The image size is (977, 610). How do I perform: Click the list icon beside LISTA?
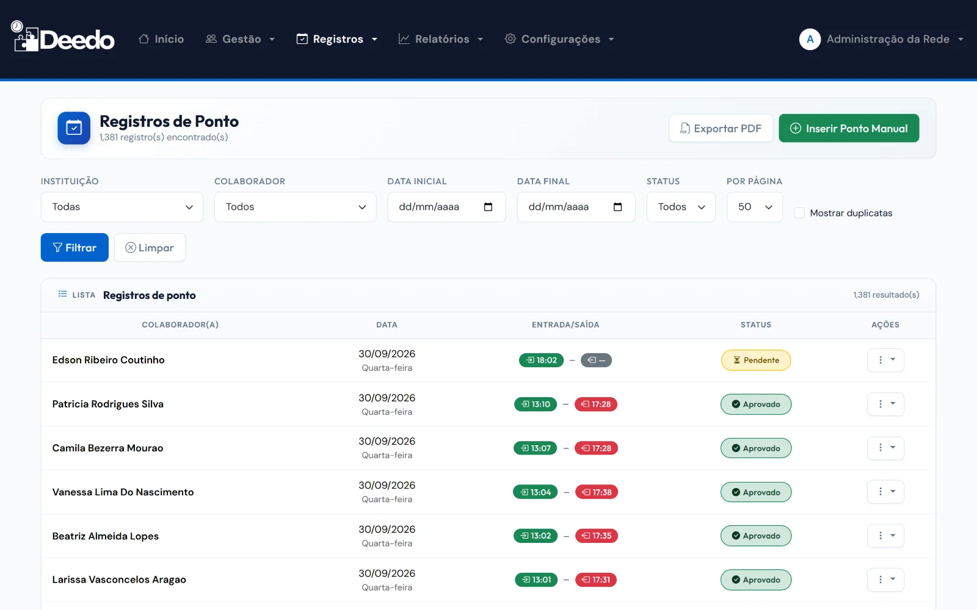[62, 294]
